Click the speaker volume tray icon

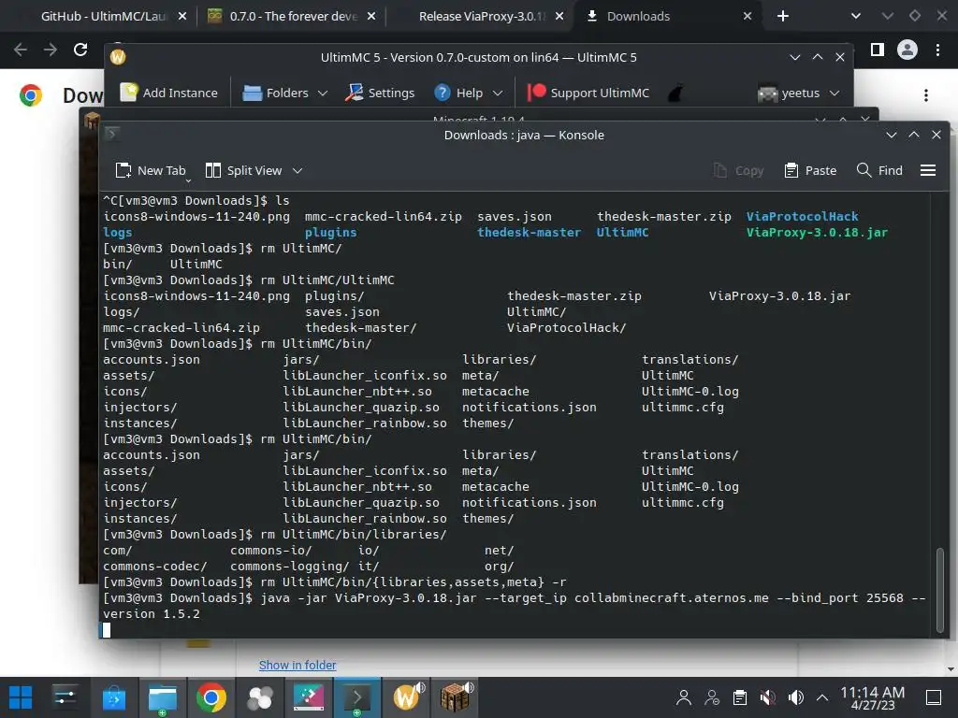pos(795,697)
